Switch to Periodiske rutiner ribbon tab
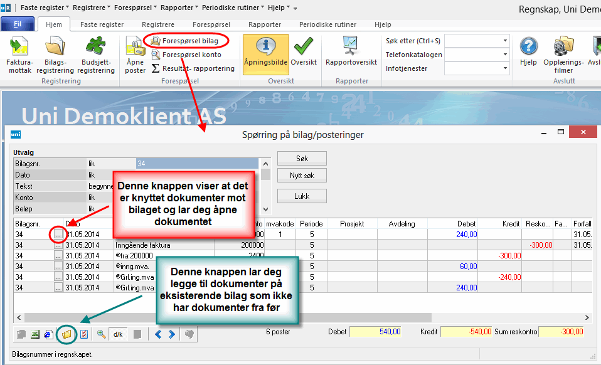This screenshot has height=365, width=601. click(x=327, y=24)
